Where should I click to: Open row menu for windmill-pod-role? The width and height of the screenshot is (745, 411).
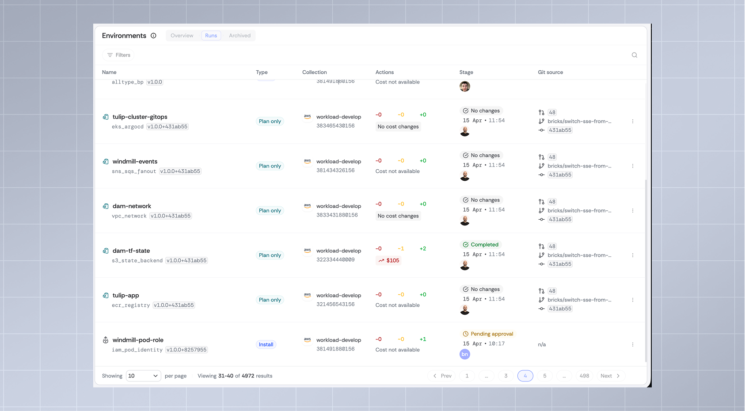(x=633, y=345)
